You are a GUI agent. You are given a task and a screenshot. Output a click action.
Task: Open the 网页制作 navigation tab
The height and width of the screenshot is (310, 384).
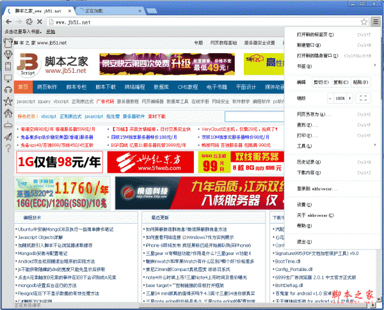tap(47, 87)
